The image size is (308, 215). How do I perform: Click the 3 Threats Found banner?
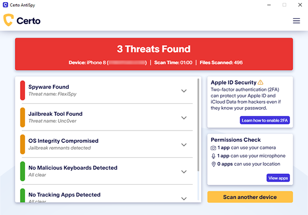pyautogui.click(x=154, y=54)
